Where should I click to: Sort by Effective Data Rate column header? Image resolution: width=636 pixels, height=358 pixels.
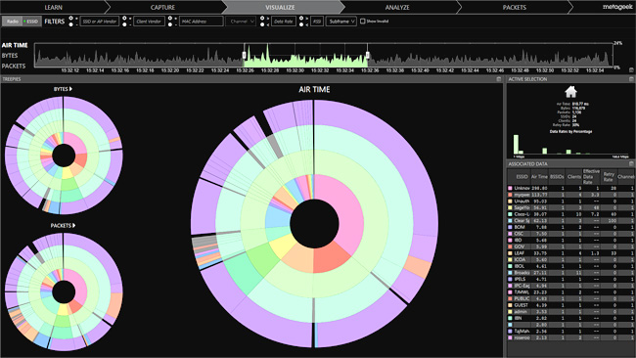point(591,176)
